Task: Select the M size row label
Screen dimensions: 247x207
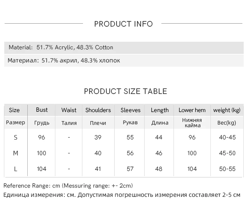Action: (x=15, y=153)
